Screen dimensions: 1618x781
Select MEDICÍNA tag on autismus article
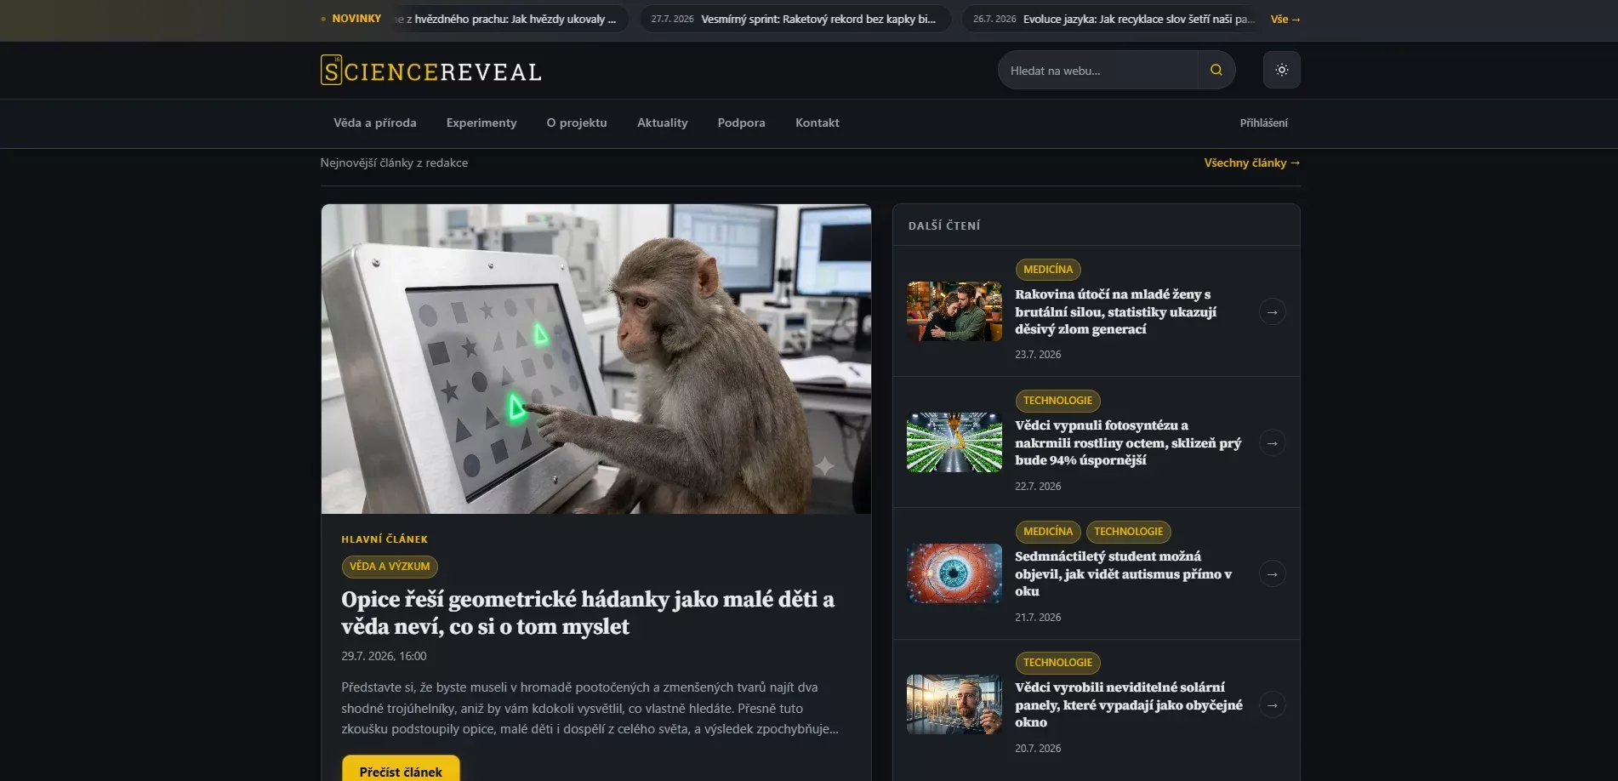coord(1048,532)
